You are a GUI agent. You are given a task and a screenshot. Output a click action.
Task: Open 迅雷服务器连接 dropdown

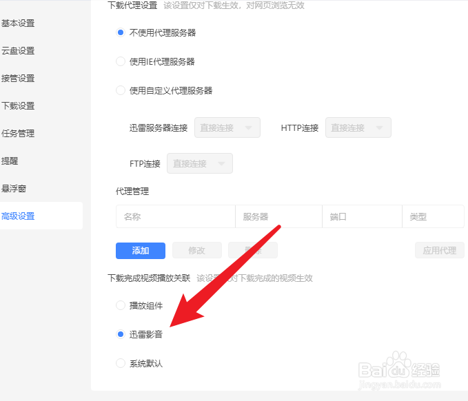(x=227, y=127)
